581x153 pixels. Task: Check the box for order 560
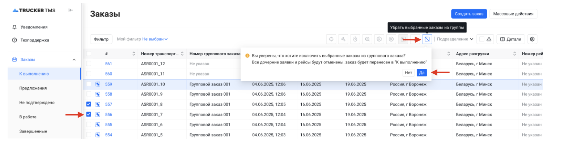[x=89, y=74]
